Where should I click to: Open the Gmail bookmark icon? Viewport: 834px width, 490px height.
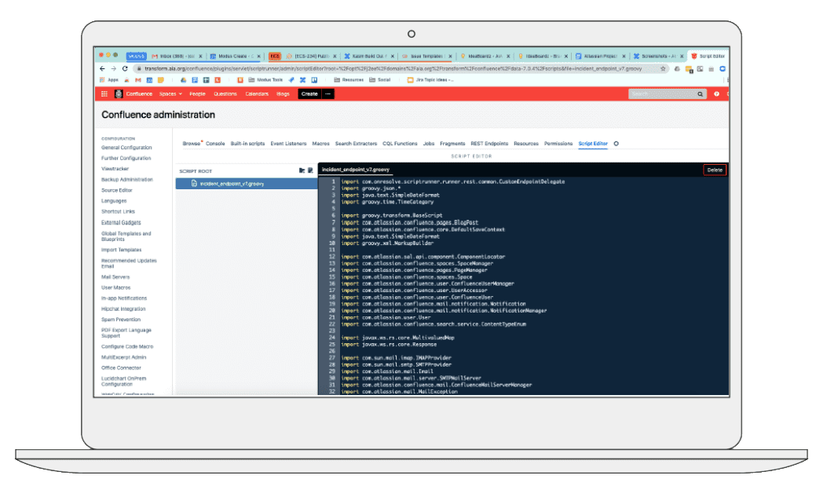[137, 80]
